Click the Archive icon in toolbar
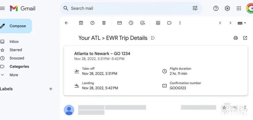 81,23
